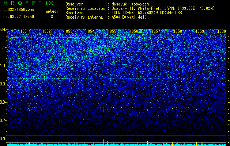This screenshot has width=230, height=146.
Task: Click the 'Receiving Location' label
Action: click(x=85, y=8)
